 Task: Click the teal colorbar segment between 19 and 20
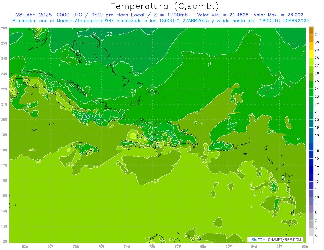coord(311,124)
